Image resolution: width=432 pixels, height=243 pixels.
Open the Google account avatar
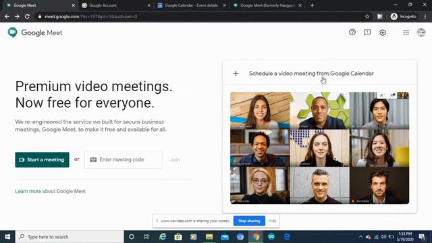pyautogui.click(x=421, y=32)
